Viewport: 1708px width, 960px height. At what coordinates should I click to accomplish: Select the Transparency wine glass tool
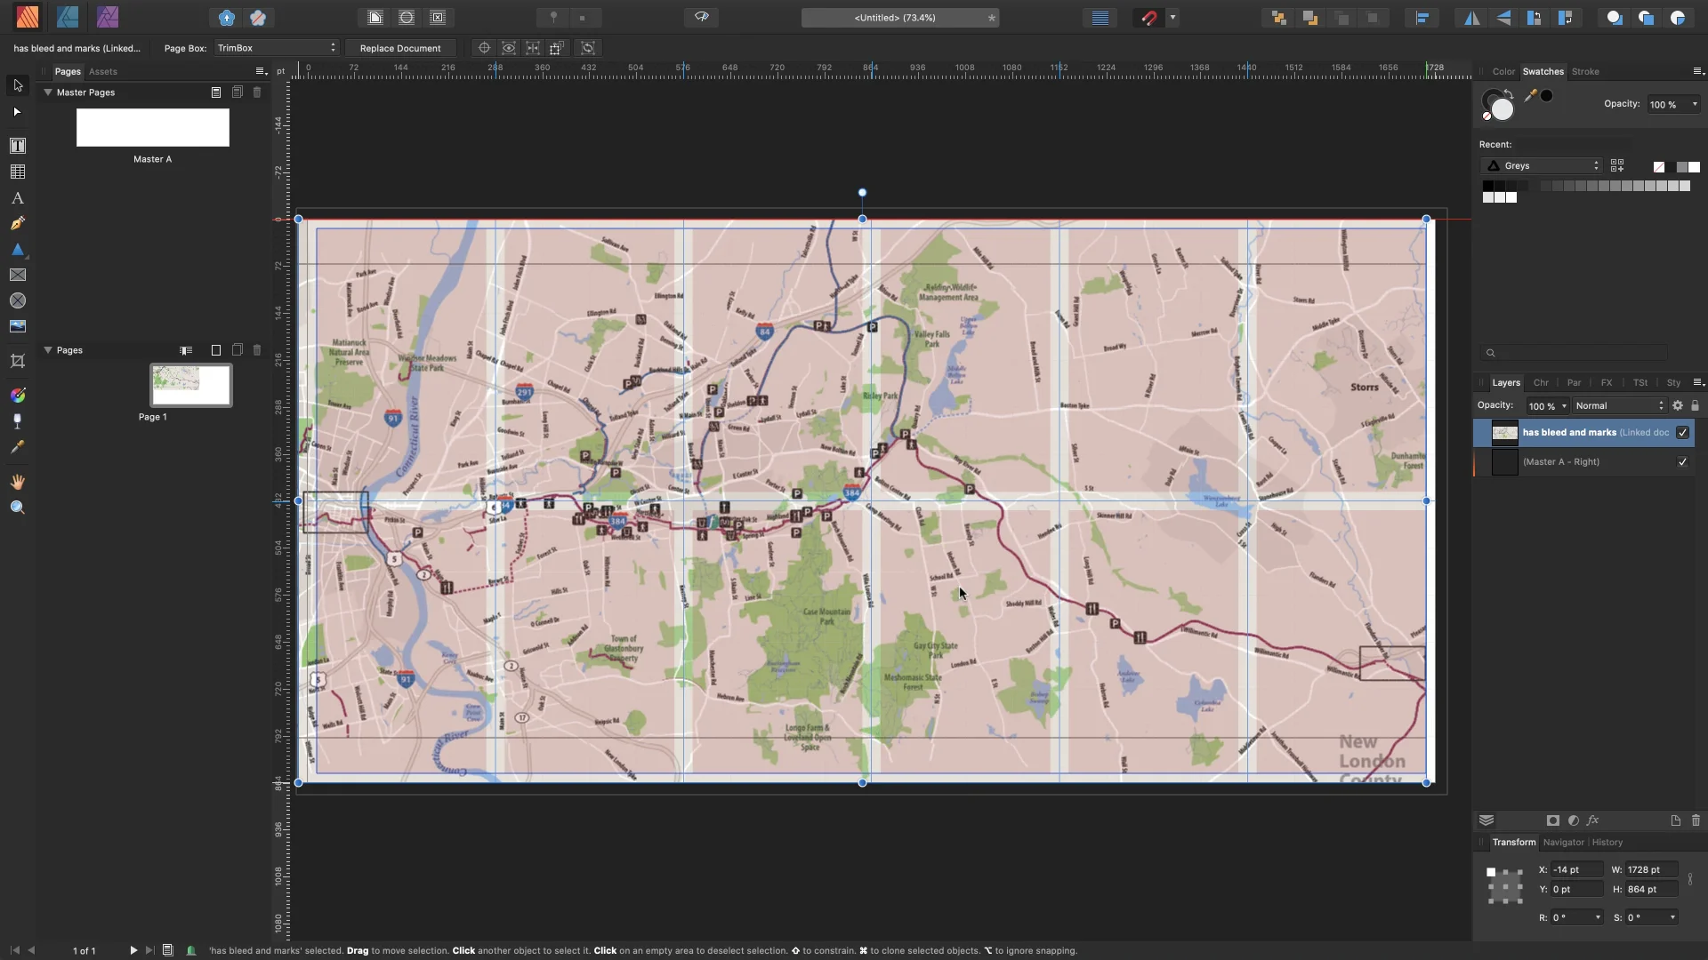[x=17, y=420]
